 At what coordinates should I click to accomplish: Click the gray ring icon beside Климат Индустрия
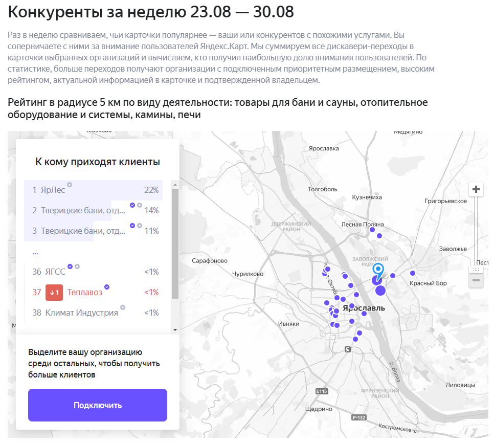[x=123, y=307]
